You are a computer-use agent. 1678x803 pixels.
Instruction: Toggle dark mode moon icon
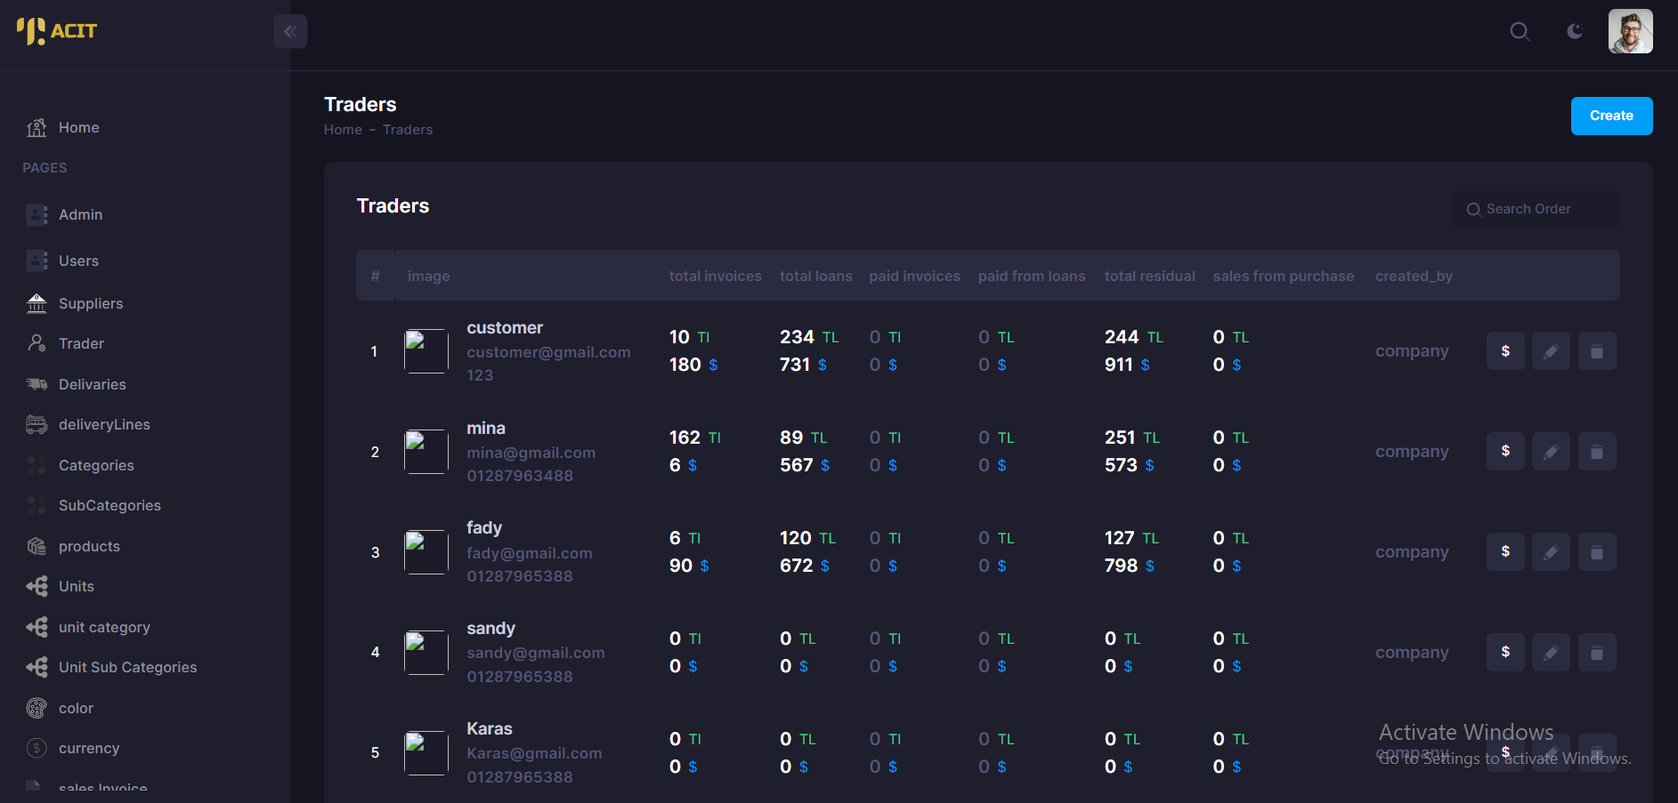[x=1575, y=32]
